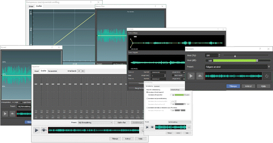Play preview in the Equalizer dialog
This screenshot has width=273, height=143.
point(36,130)
